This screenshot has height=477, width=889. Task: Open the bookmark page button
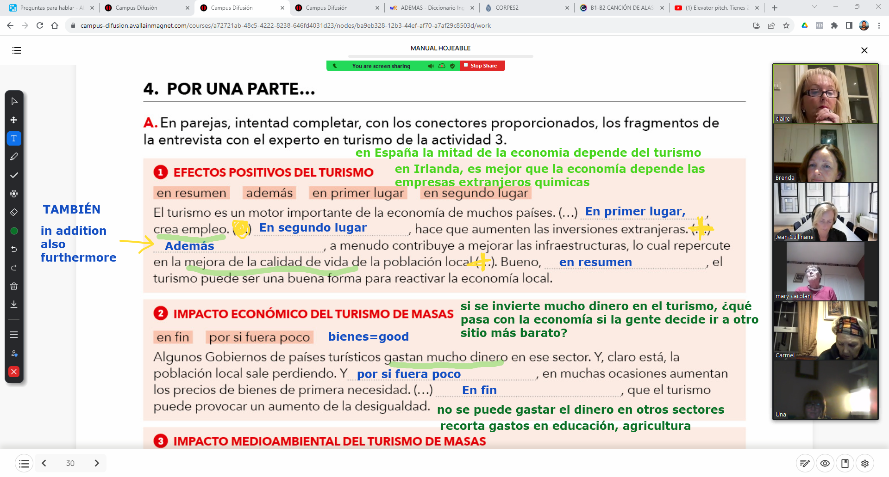845,463
